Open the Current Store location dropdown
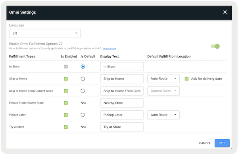Viewport: 238px width, 154px height. coord(163,91)
